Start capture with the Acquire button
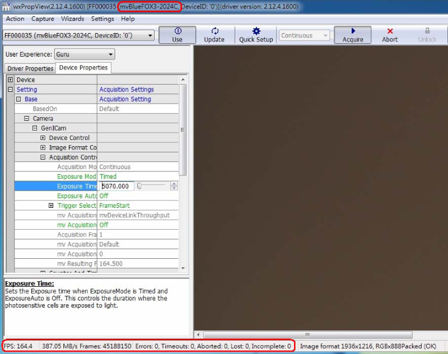The height and width of the screenshot is (354, 448). (x=353, y=35)
